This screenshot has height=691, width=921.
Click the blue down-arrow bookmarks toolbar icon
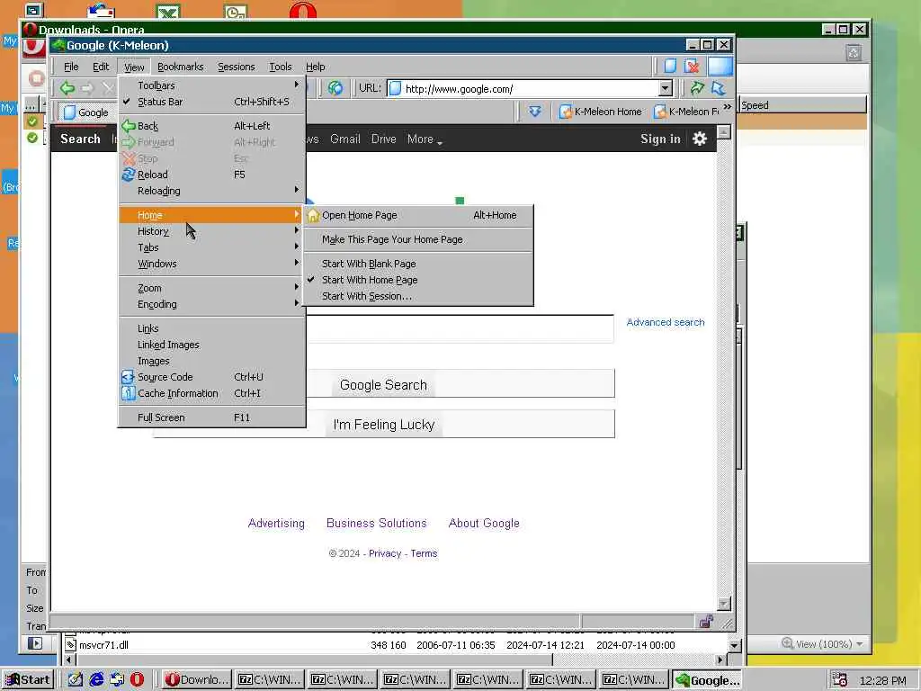[534, 111]
